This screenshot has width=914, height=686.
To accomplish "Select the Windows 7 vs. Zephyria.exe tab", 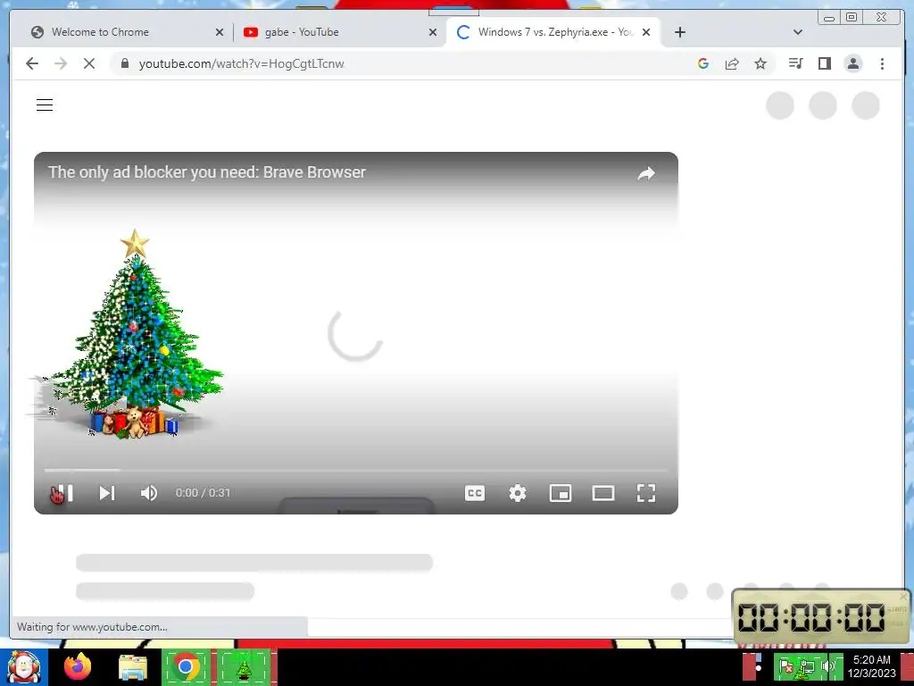I will tap(555, 32).
